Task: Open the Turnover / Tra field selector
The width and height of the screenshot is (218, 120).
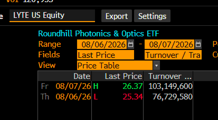Action: [x=173, y=55]
